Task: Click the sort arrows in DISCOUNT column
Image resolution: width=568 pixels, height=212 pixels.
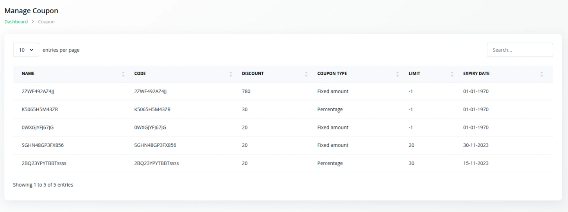Action: coord(306,74)
